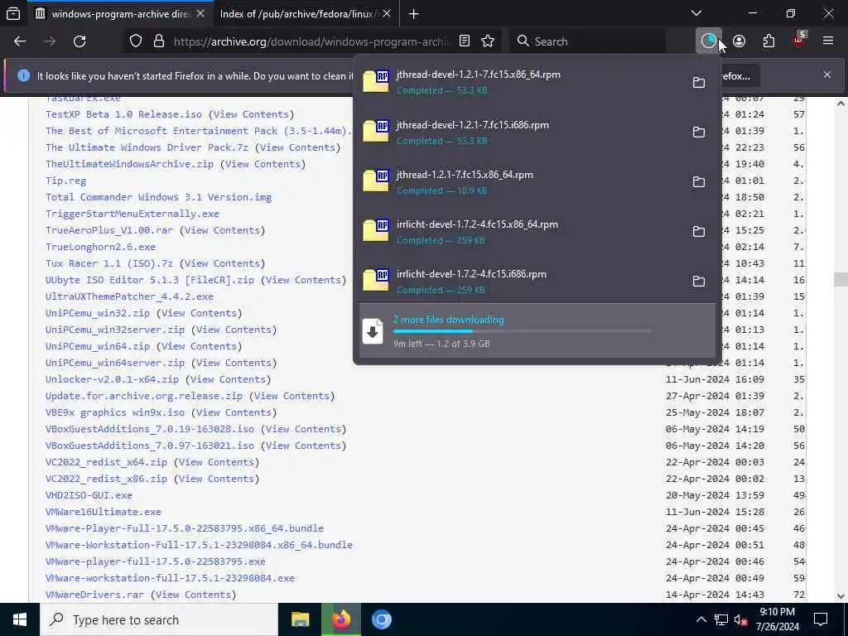Screen dimensions: 848x636
Task: Click the download arrow icon in summary
Action: pos(372,331)
